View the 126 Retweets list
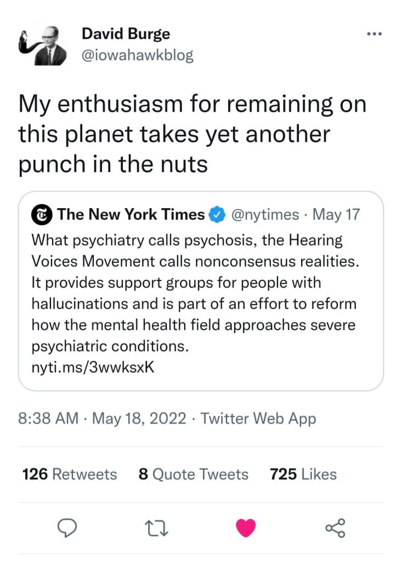This screenshot has height=561, width=402. coord(70,474)
